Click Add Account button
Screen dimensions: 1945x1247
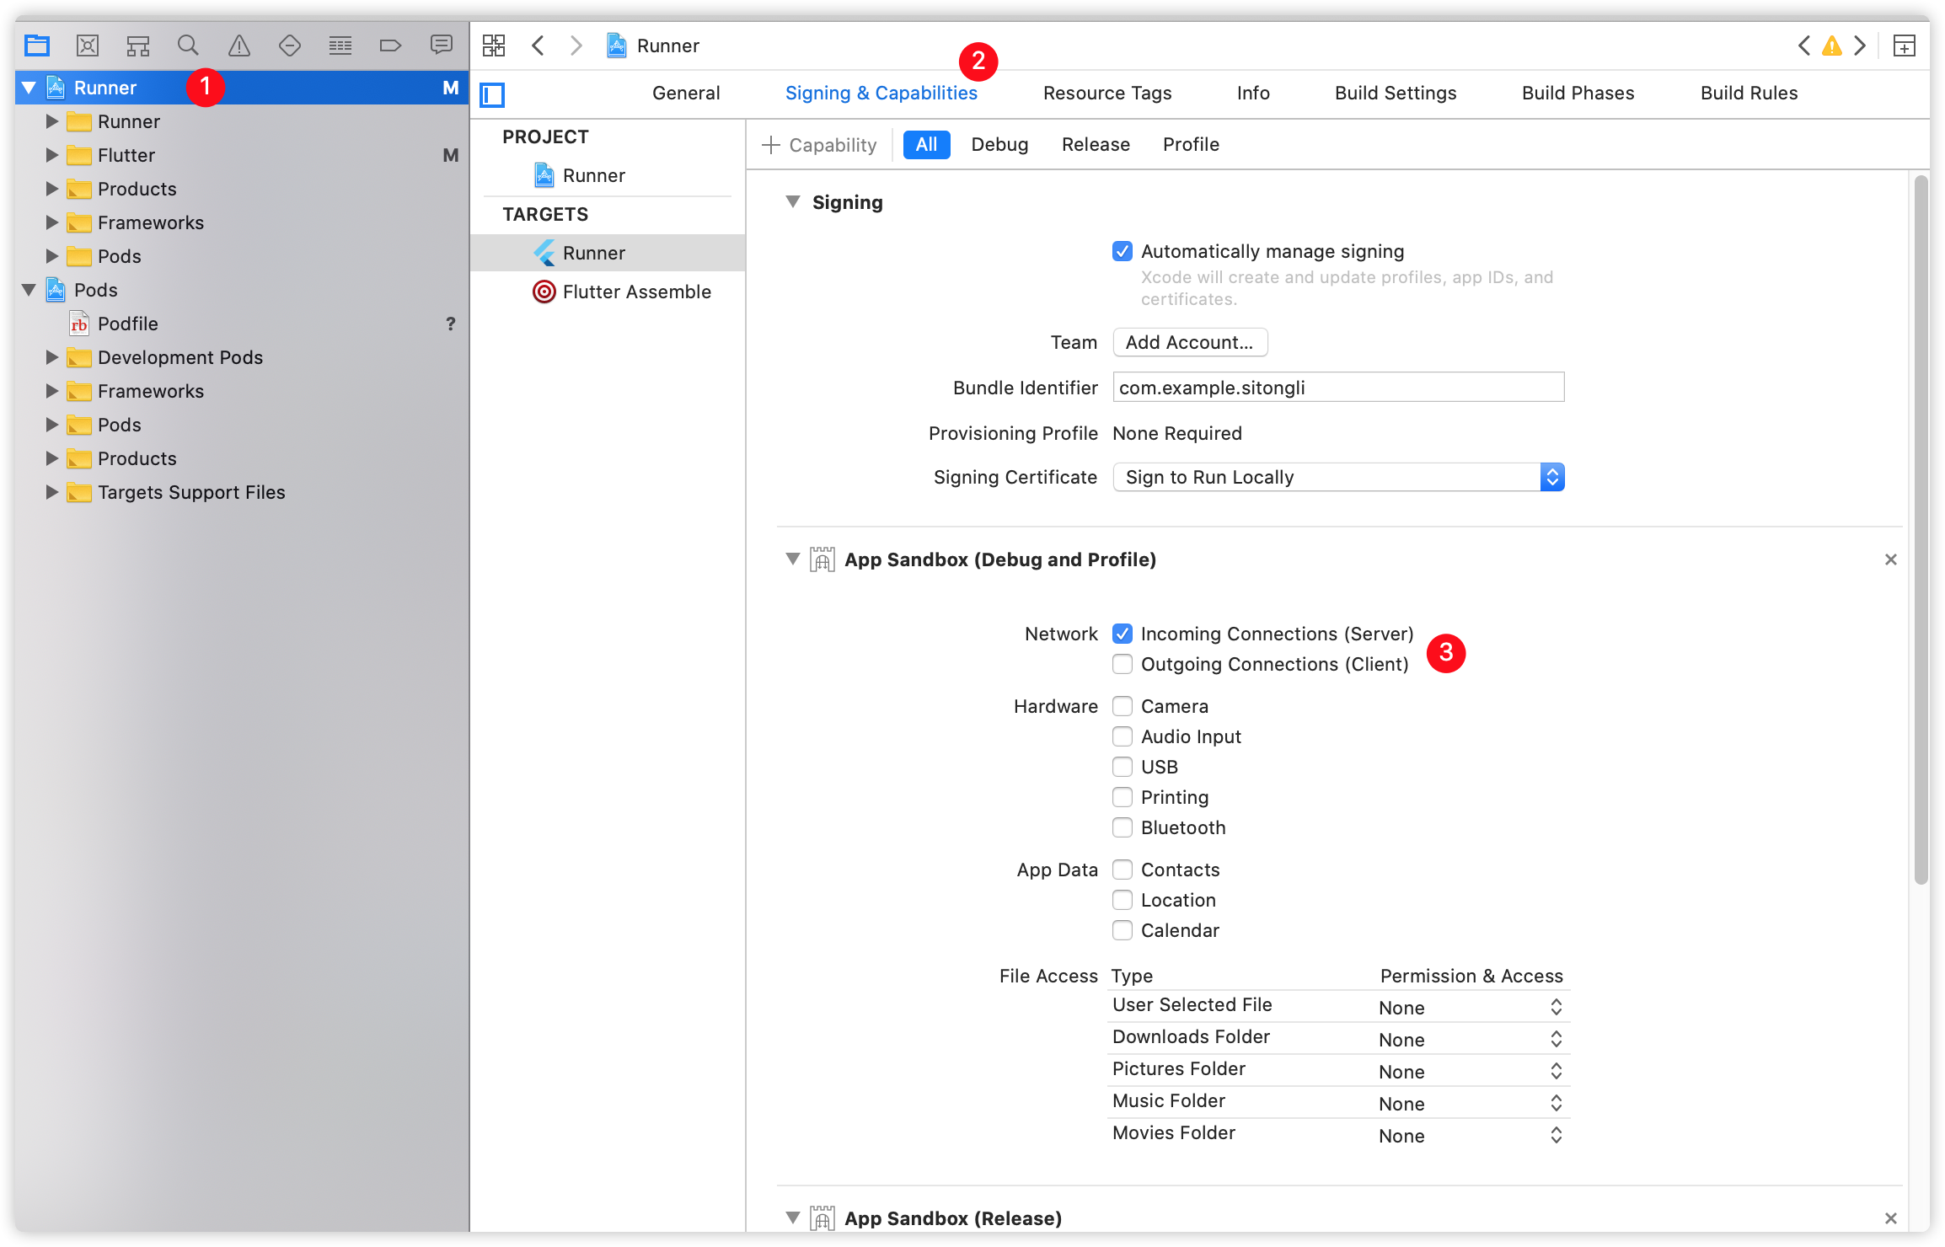[1190, 342]
